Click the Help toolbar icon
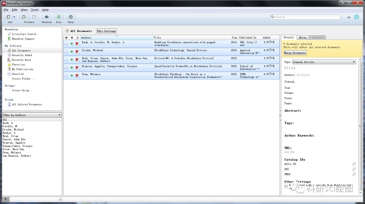This screenshot has height=204, width=365. click(x=71, y=17)
